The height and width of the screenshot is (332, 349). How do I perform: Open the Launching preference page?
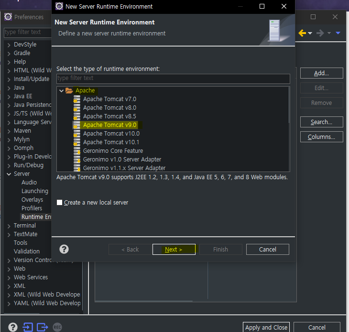pyautogui.click(x=35, y=191)
